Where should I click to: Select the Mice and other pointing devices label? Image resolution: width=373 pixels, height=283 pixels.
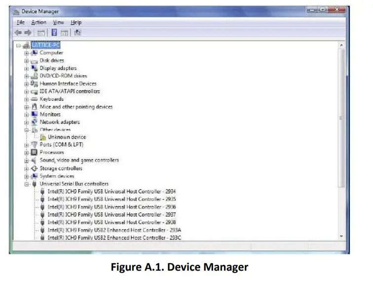coord(76,107)
